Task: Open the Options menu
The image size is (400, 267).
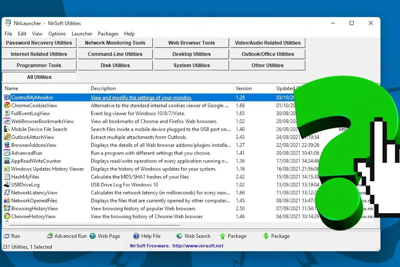Action: tap(57, 34)
